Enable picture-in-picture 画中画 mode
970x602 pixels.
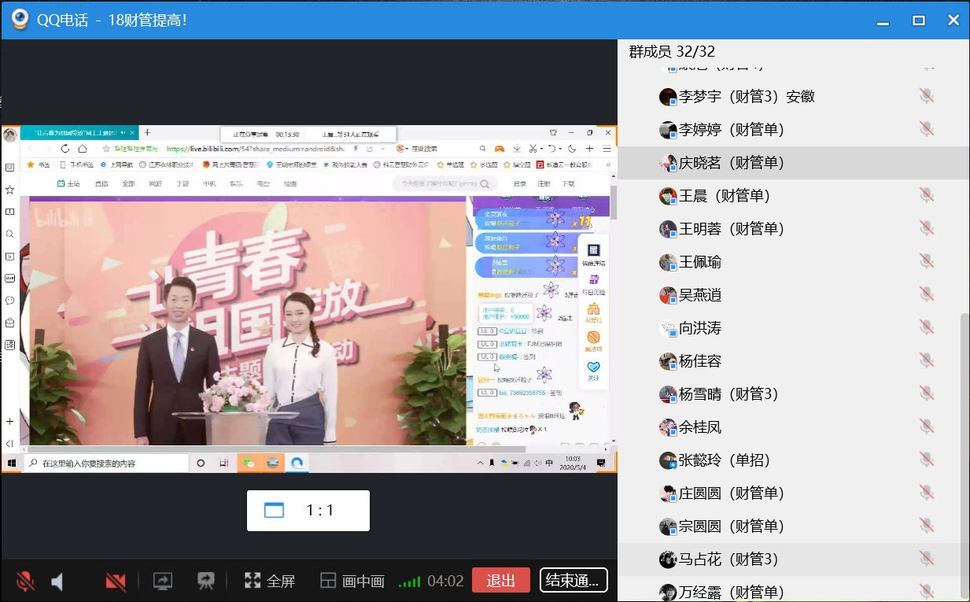(352, 582)
